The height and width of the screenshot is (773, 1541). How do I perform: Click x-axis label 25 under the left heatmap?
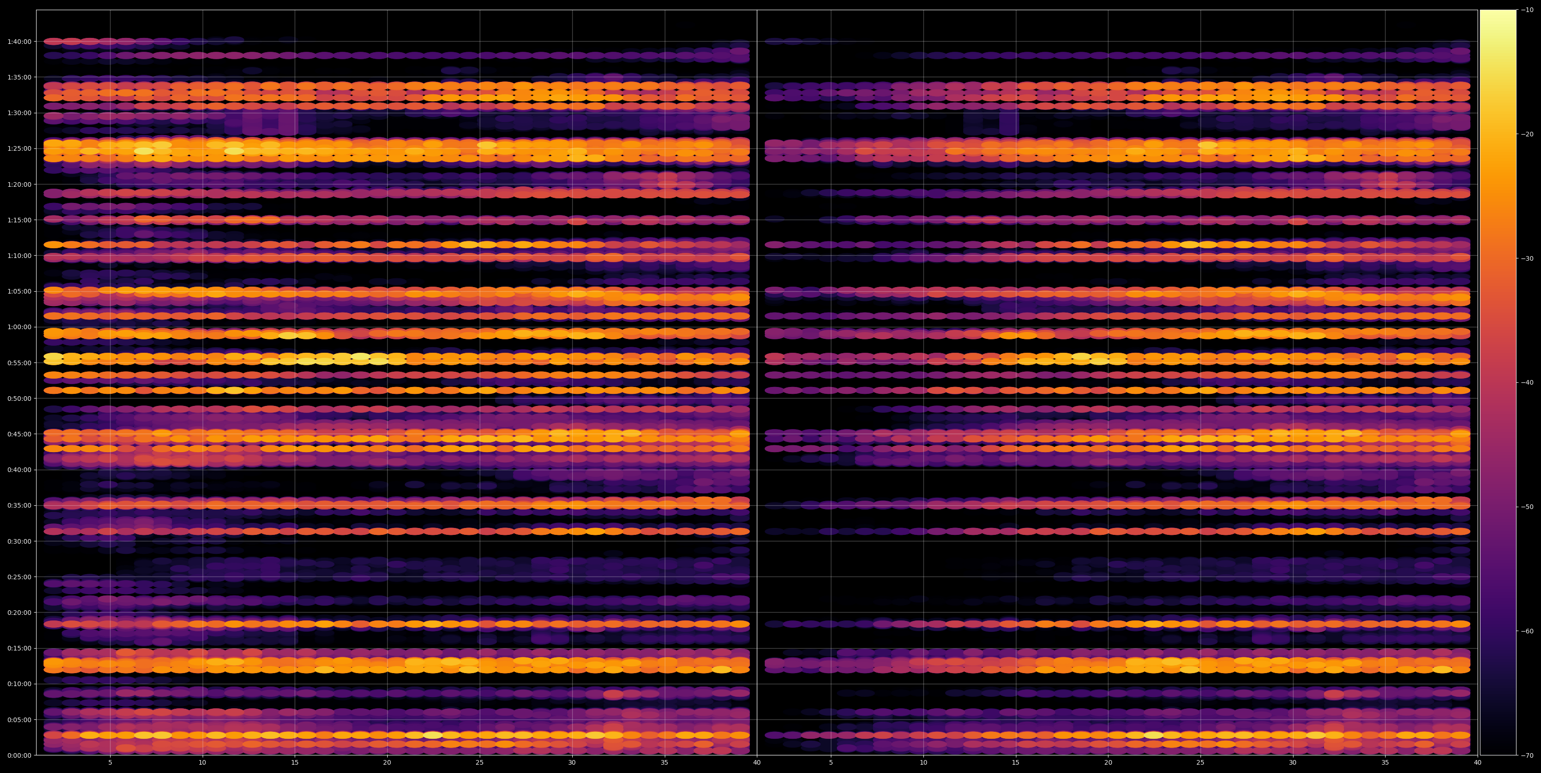point(480,763)
